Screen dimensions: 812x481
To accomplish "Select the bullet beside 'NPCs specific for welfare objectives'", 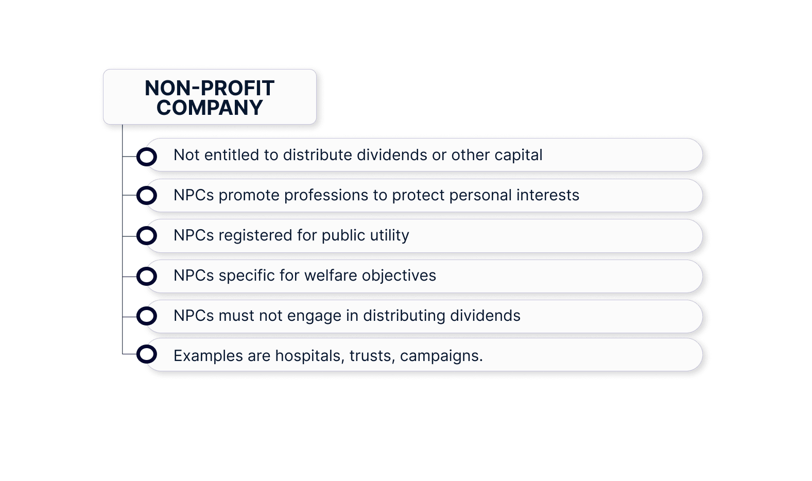I will pos(147,276).
